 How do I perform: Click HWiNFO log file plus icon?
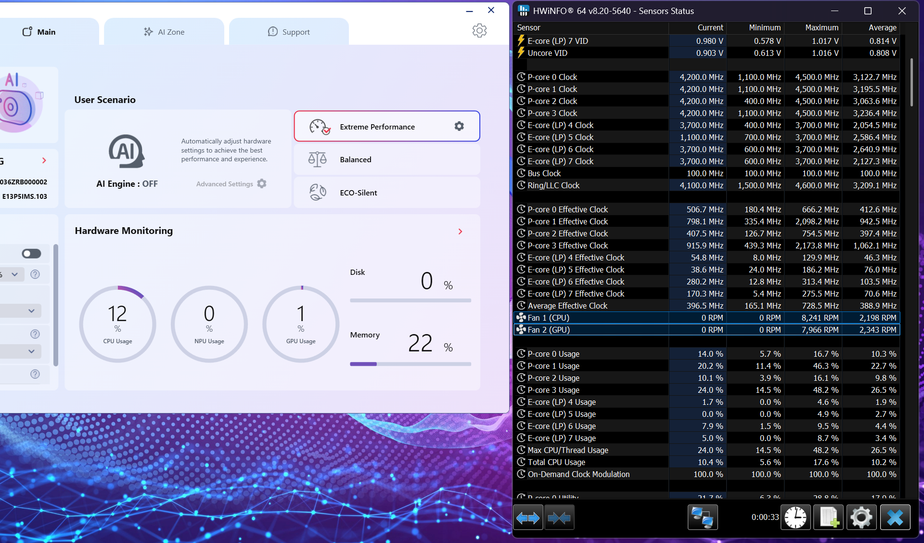[828, 517]
